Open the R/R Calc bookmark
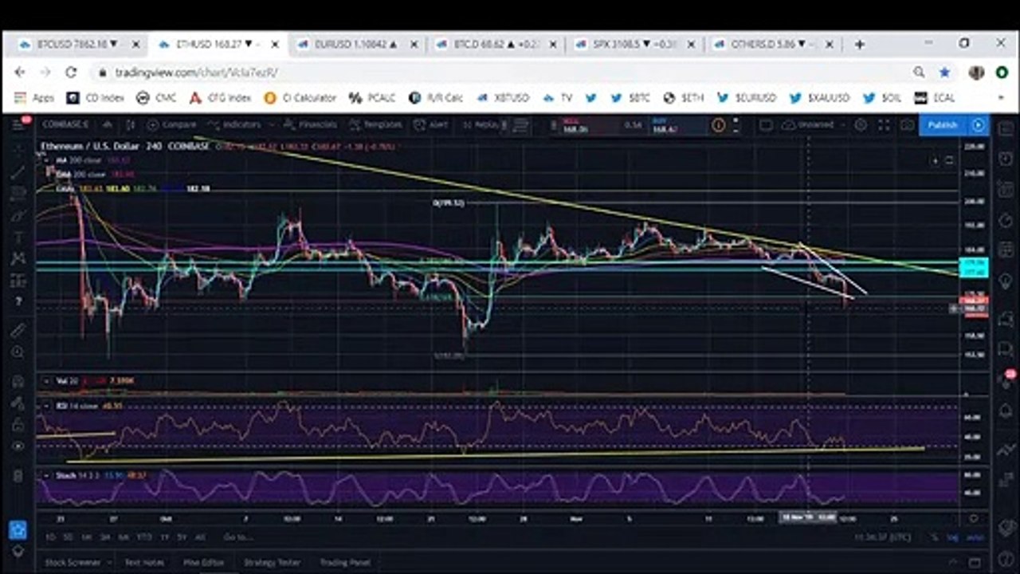1020x574 pixels. click(436, 98)
